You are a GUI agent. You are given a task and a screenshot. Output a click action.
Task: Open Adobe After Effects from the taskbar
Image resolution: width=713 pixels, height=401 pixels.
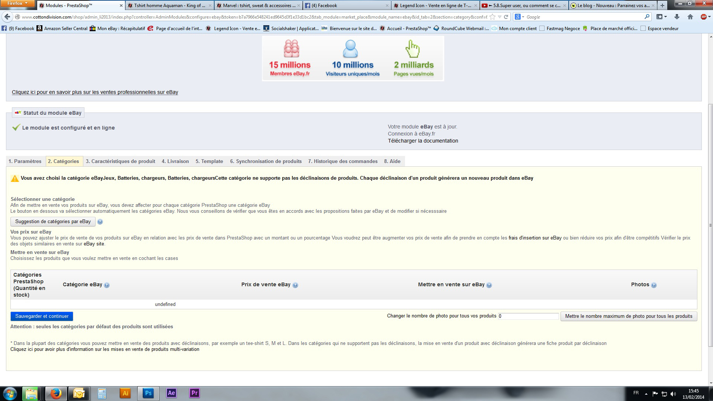pyautogui.click(x=171, y=393)
